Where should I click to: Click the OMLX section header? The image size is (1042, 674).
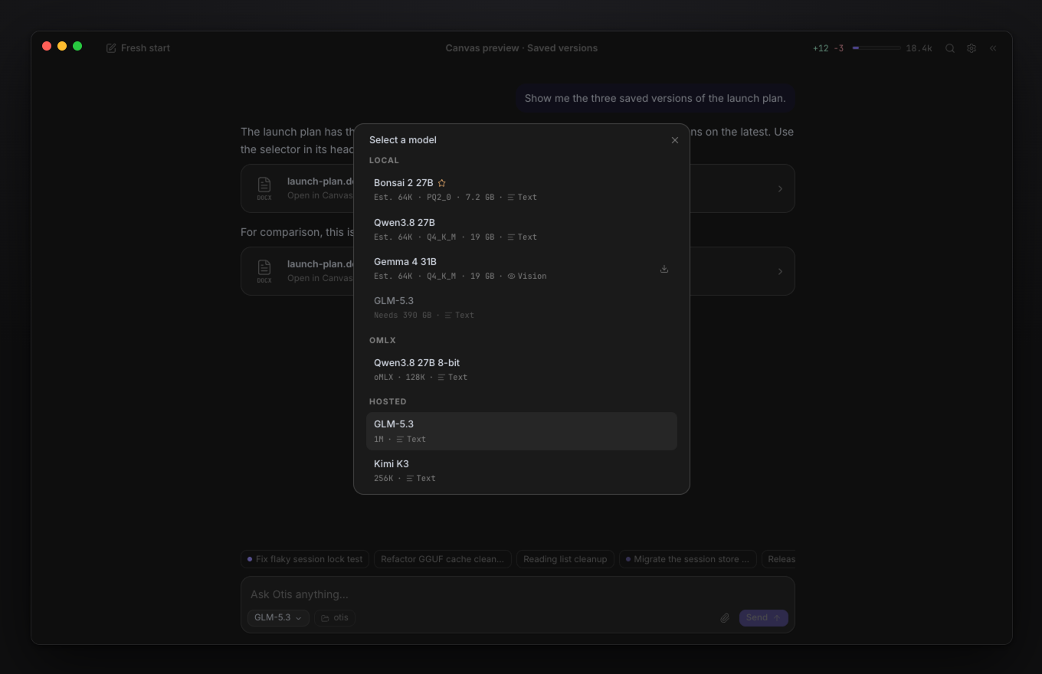(x=382, y=340)
